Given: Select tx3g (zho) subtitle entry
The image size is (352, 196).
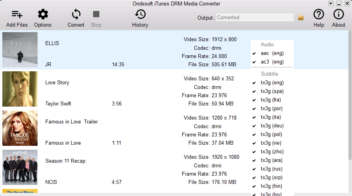Looking at the screenshot, I should tap(272, 152).
